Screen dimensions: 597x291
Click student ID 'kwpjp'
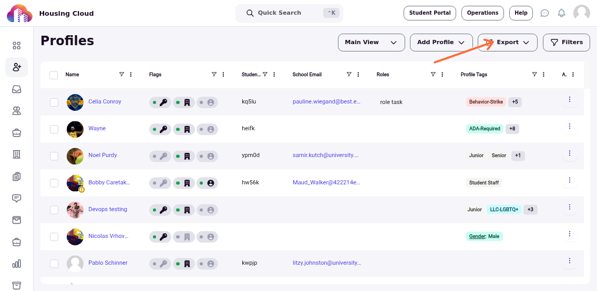pos(250,263)
